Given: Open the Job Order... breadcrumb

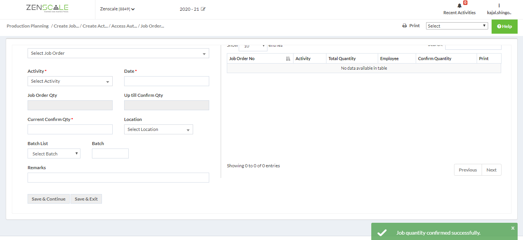Looking at the screenshot, I should pyautogui.click(x=152, y=26).
